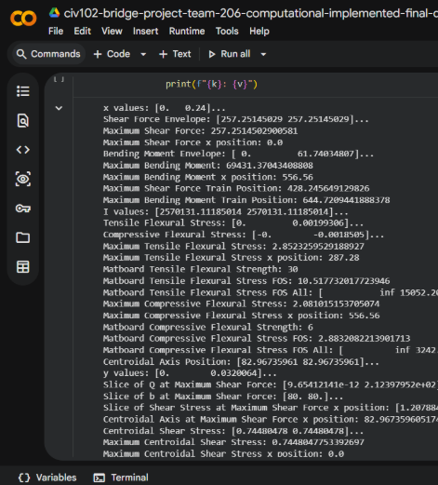Select 'Maximum Tensile Flexural Stress x position: 287.28'
Image resolution: width=438 pixels, height=485 pixels.
click(232, 258)
